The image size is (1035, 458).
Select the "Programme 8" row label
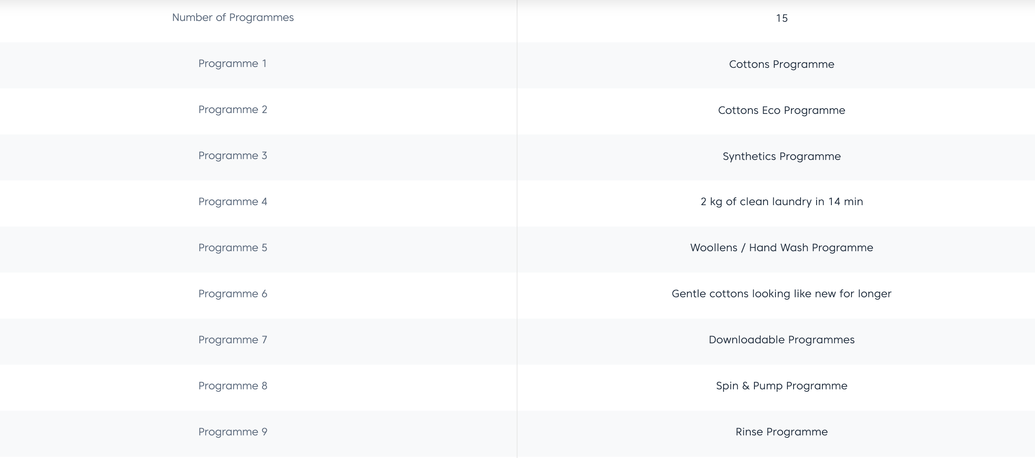point(233,386)
